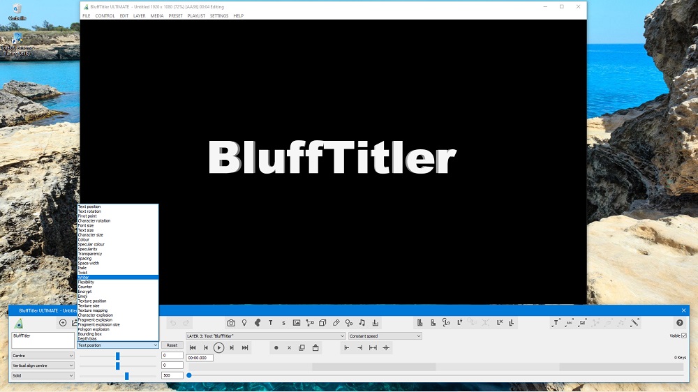Collapse the Text position property dropdown

[117, 345]
